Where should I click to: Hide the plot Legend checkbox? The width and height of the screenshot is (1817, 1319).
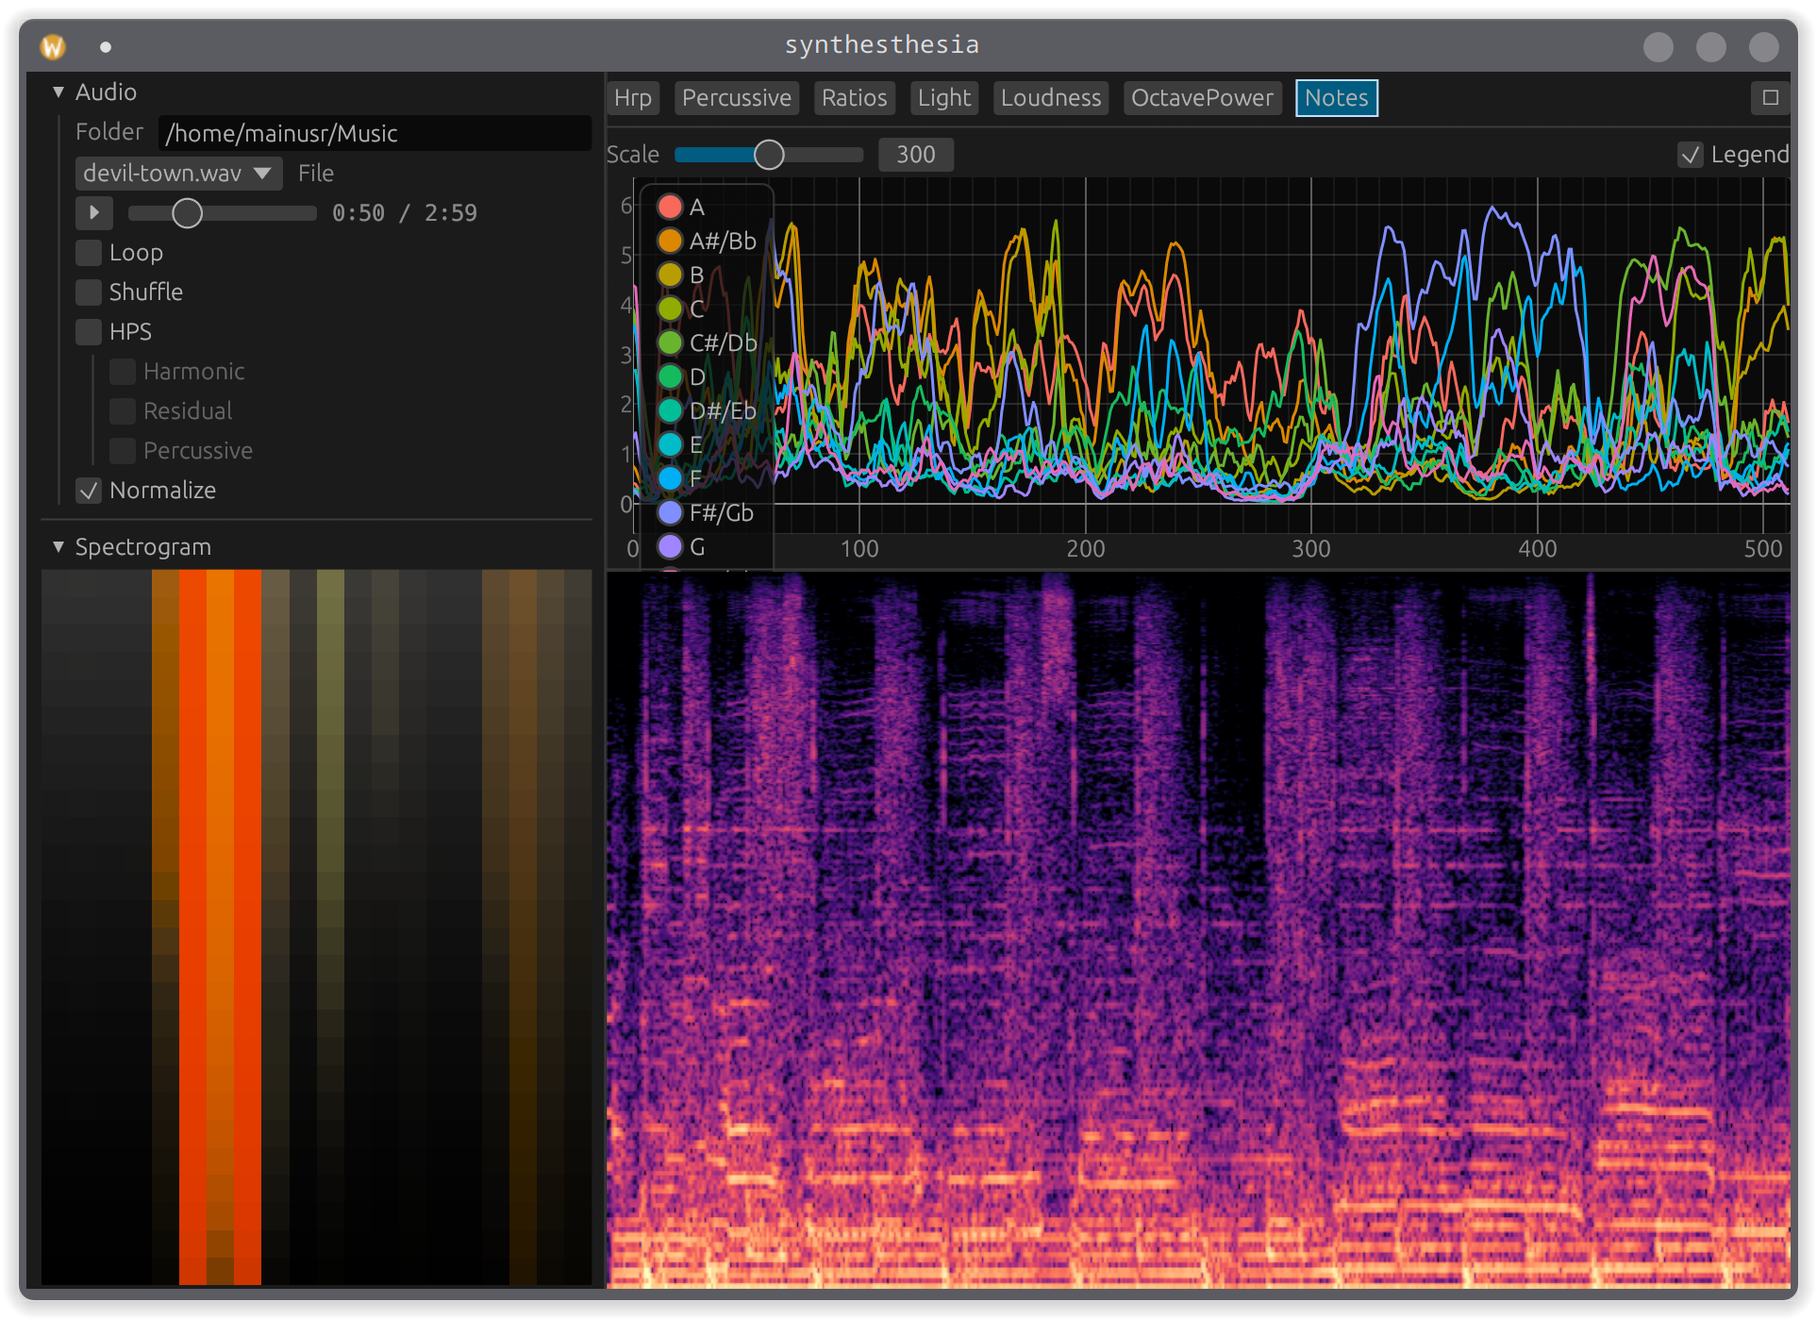click(1691, 155)
